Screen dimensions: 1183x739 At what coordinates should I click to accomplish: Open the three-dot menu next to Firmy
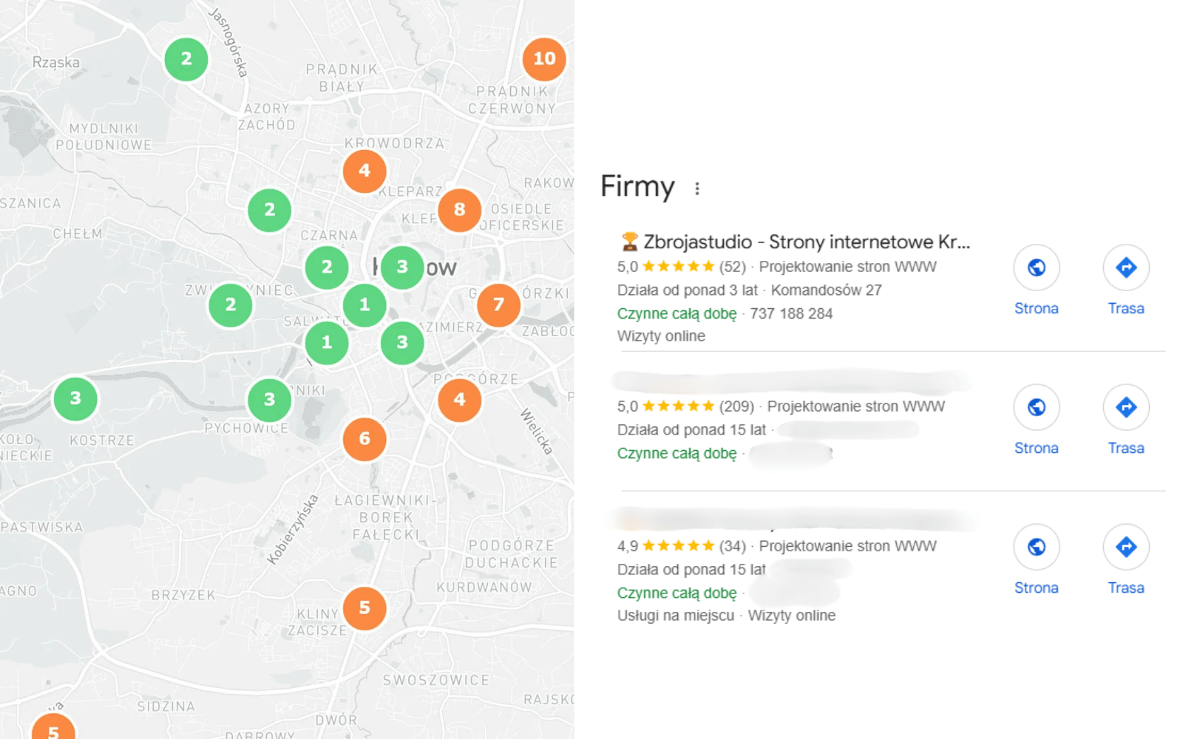[697, 188]
